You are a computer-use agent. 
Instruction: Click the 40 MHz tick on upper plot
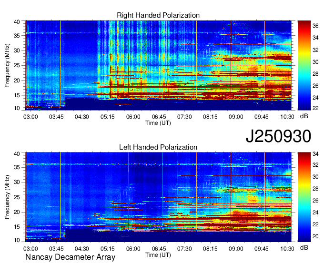17,22
